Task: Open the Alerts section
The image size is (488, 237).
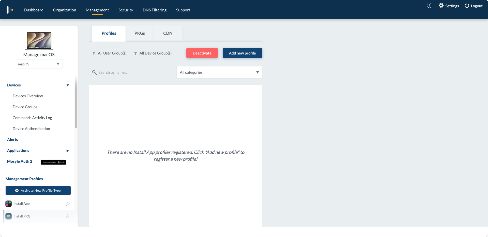Action: (12, 140)
